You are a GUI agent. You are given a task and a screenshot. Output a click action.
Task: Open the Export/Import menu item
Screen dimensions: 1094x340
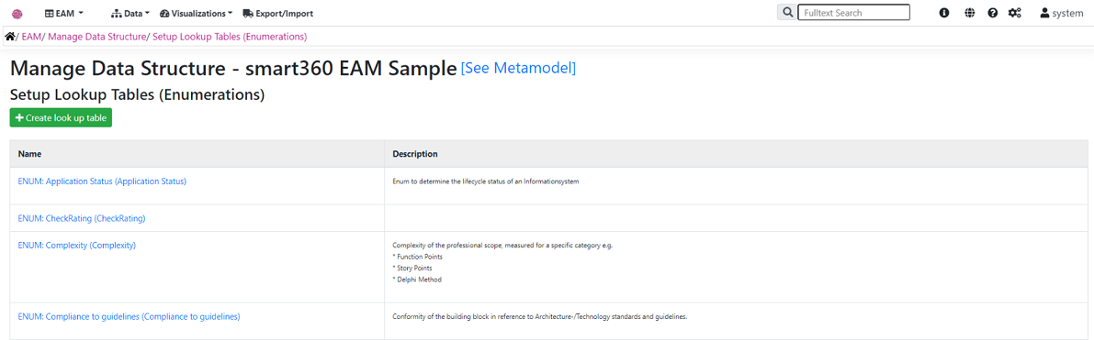click(x=278, y=13)
